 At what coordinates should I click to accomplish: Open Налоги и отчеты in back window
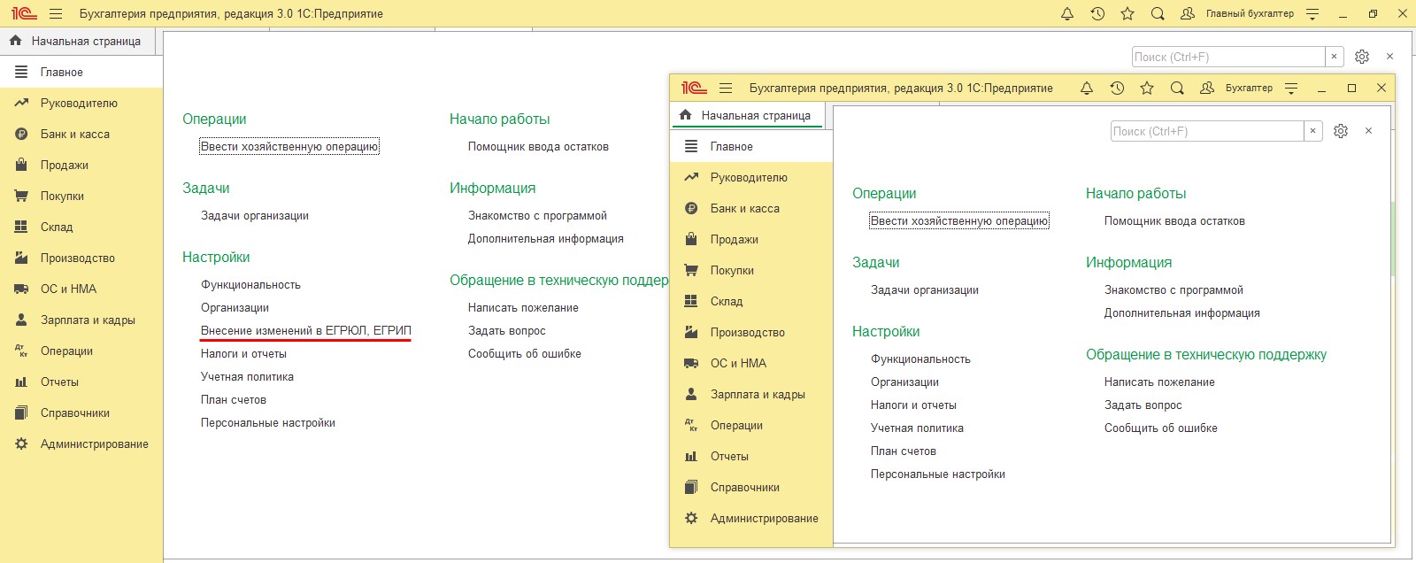point(243,353)
